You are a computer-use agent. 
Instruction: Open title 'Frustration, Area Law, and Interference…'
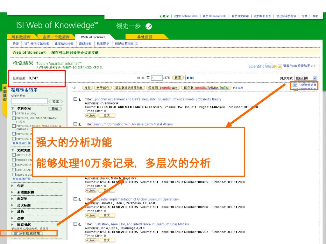[141, 224]
